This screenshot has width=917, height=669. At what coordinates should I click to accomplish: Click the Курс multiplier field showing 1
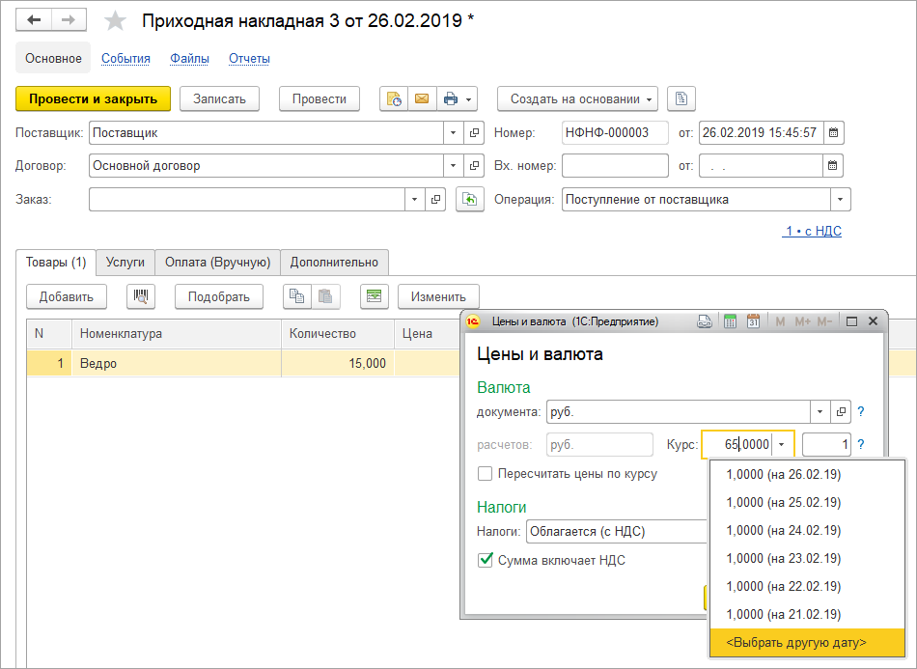(826, 444)
